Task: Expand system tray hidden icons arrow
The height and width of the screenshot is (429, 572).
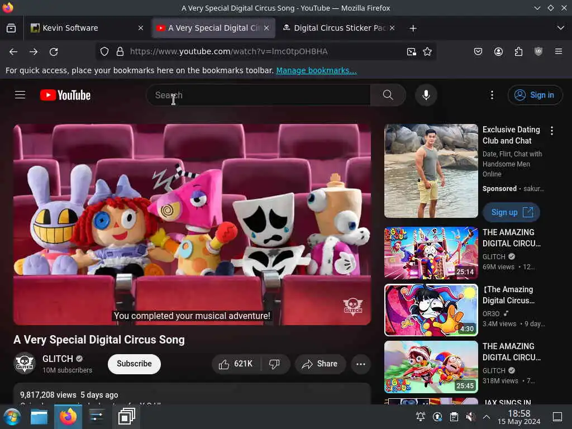Action: 487,417
